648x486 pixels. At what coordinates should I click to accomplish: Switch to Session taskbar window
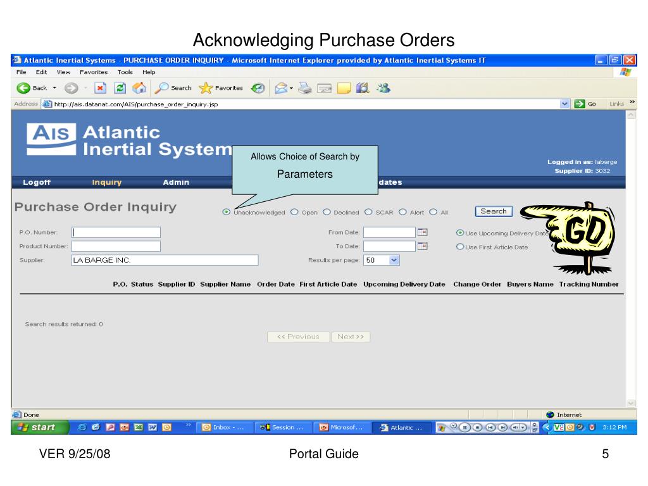pos(283,427)
